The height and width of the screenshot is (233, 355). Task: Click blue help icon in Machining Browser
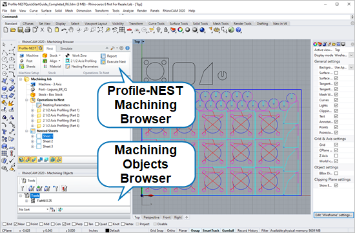127,48
